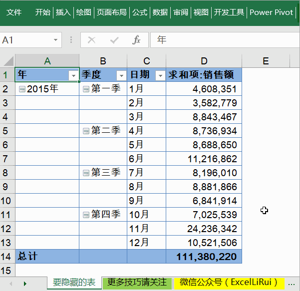Image resolution: width=300 pixels, height=291 pixels.
Task: Select the 要隐藏的表 sheet tab
Action: click(74, 283)
